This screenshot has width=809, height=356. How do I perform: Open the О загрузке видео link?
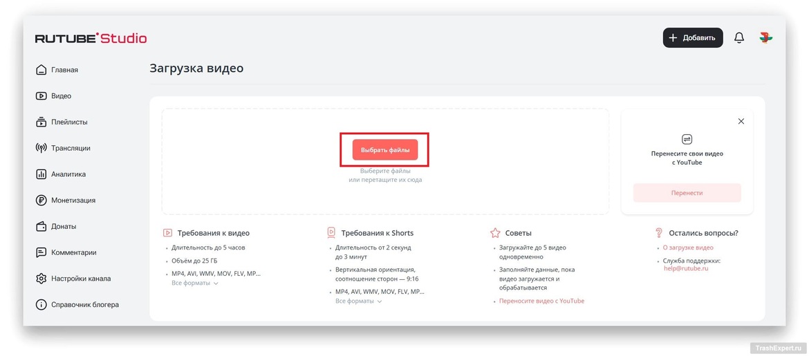point(687,247)
